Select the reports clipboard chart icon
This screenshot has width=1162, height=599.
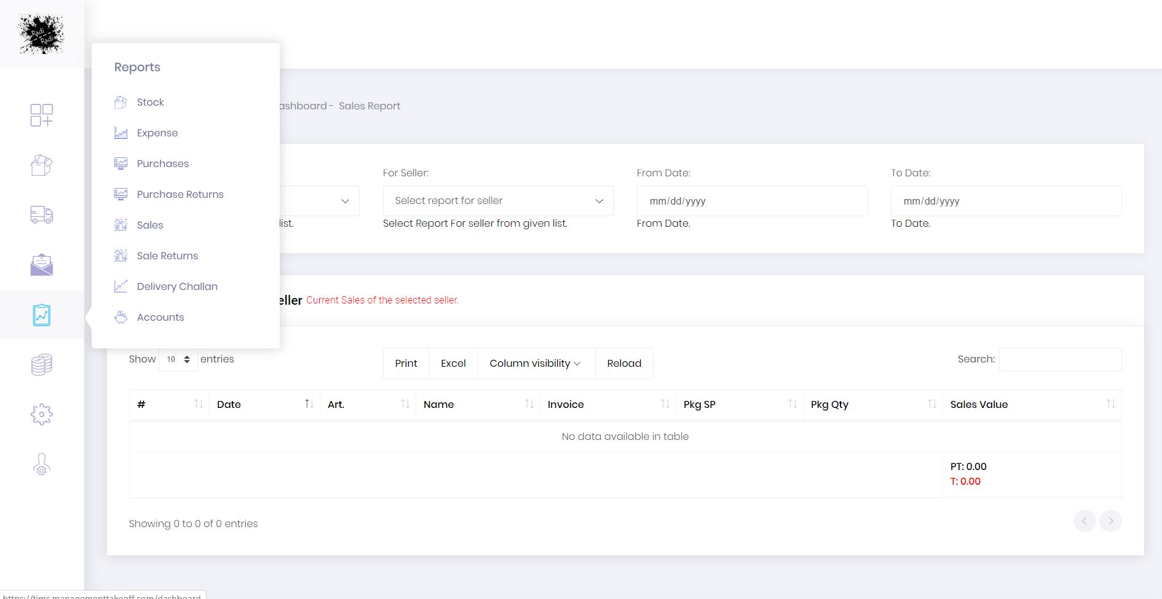42,315
